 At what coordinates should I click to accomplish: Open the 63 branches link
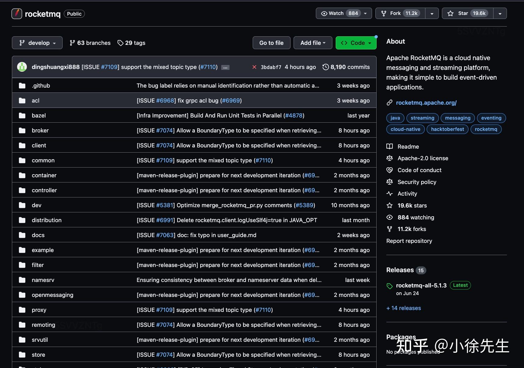coord(90,43)
